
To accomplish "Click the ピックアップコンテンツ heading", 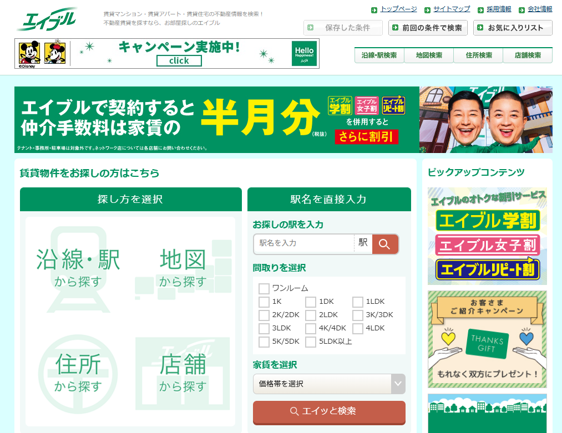I will pyautogui.click(x=477, y=172).
